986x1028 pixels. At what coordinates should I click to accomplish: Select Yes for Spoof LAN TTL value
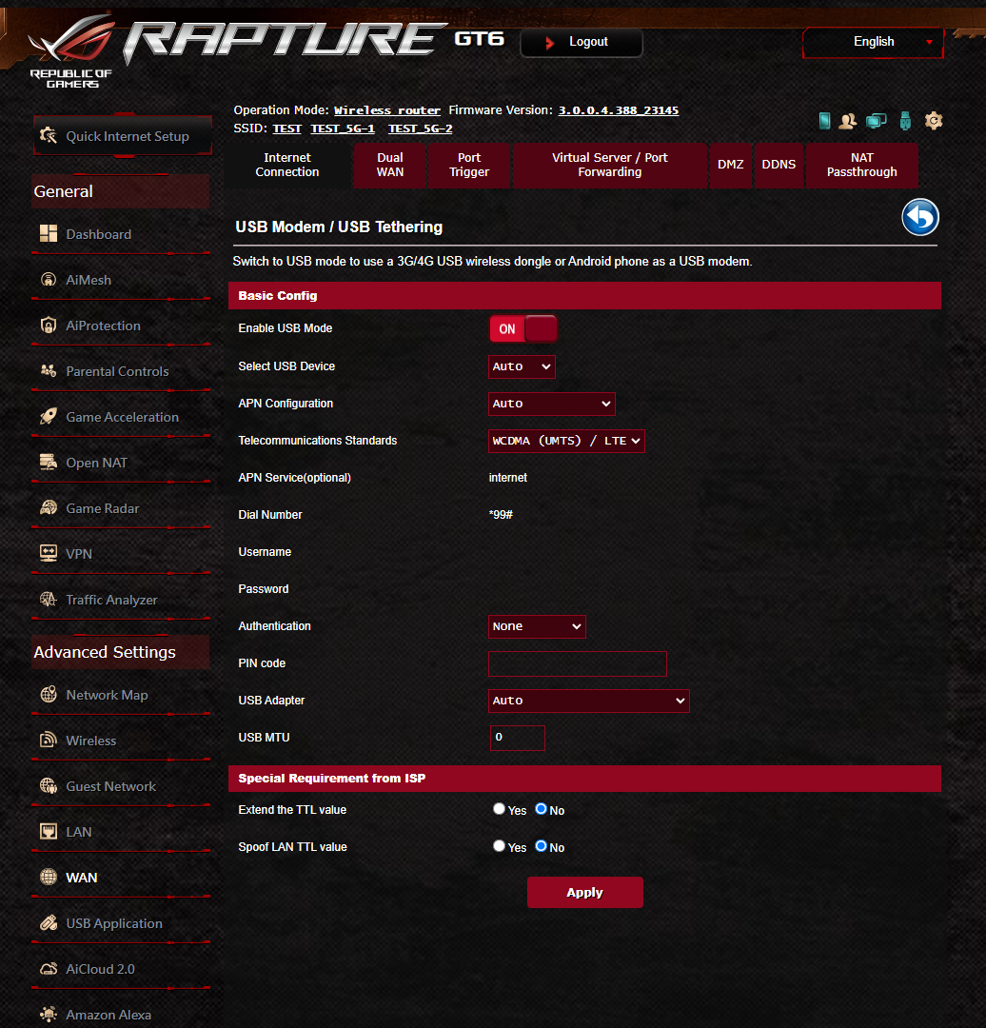pyautogui.click(x=499, y=845)
